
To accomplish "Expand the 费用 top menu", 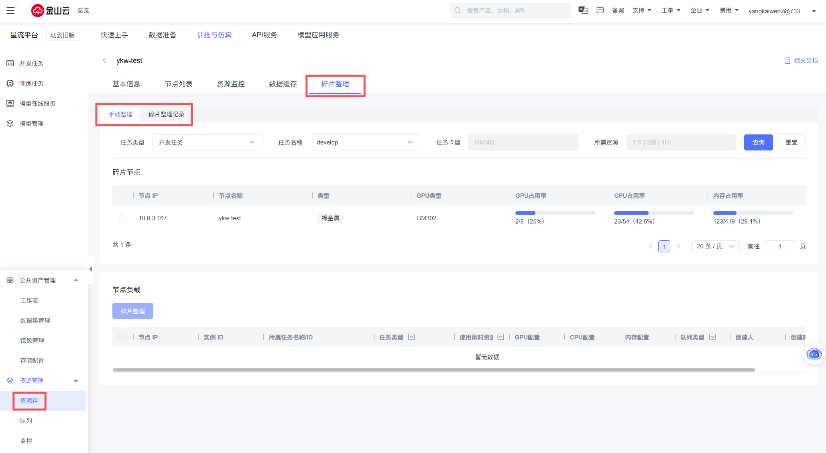I will point(729,10).
